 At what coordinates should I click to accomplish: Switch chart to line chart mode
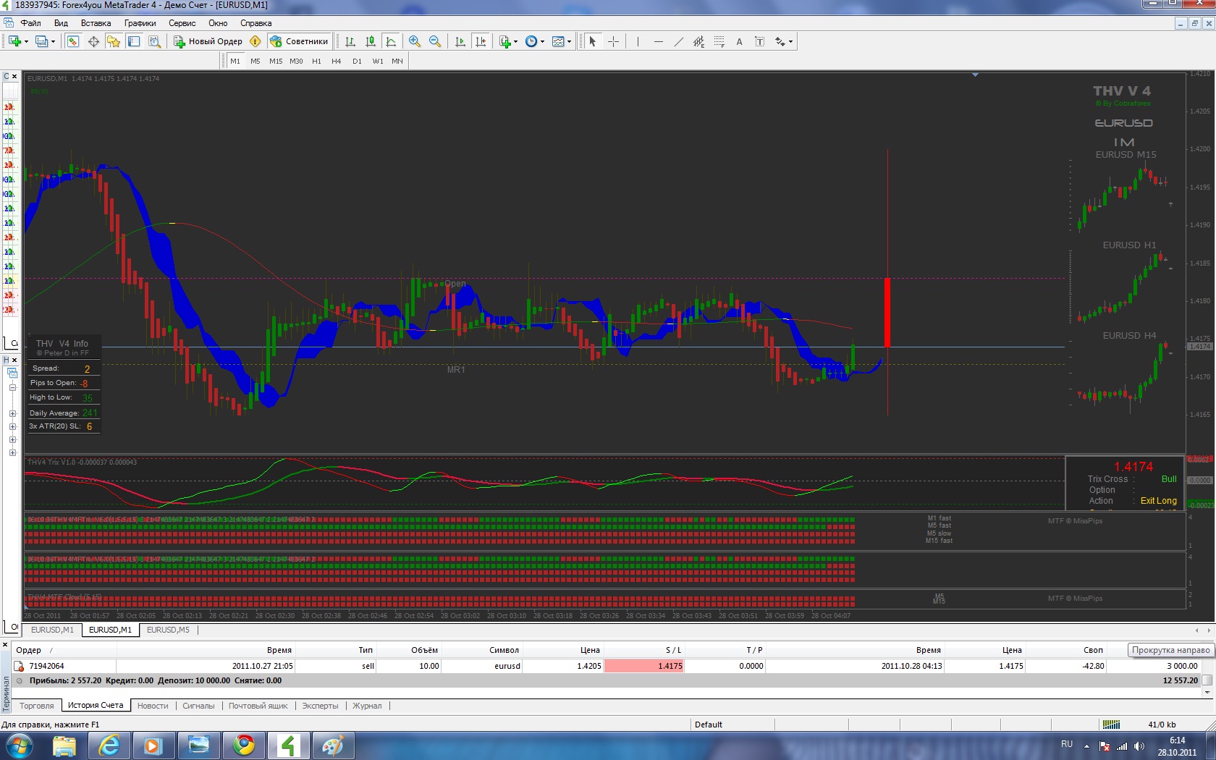tap(391, 41)
